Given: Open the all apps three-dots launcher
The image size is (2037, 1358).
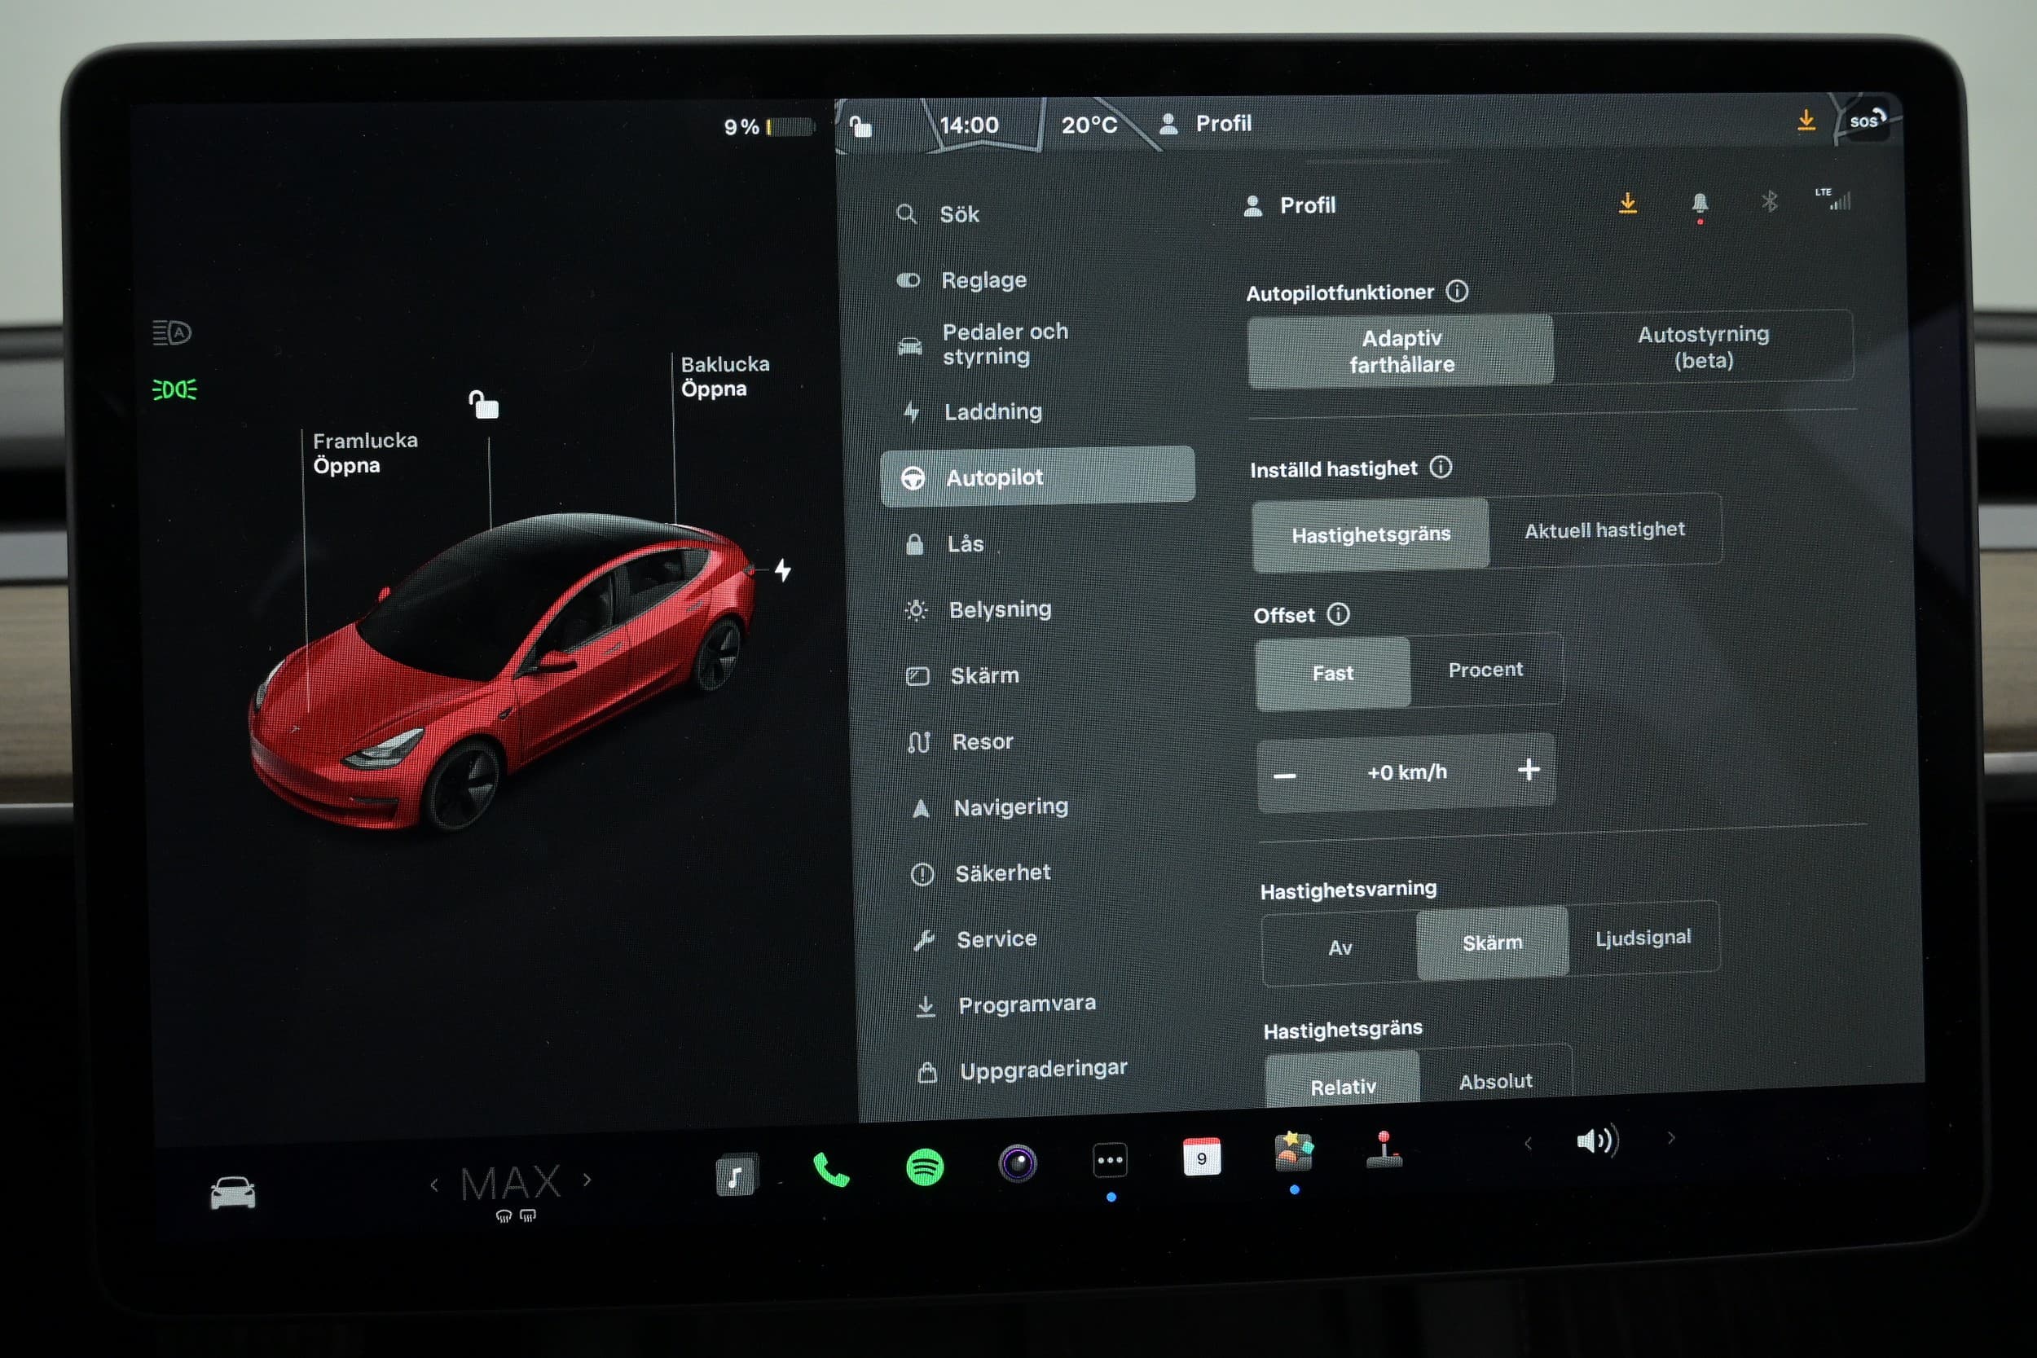Looking at the screenshot, I should click(1111, 1161).
